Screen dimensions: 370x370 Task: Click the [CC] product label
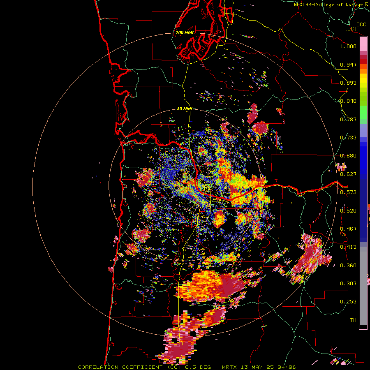(351, 28)
